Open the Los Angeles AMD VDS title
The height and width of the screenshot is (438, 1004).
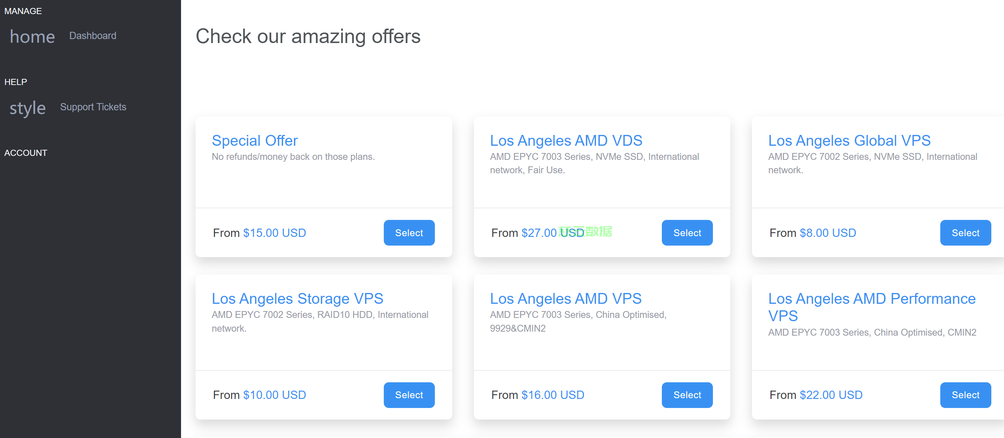click(566, 141)
